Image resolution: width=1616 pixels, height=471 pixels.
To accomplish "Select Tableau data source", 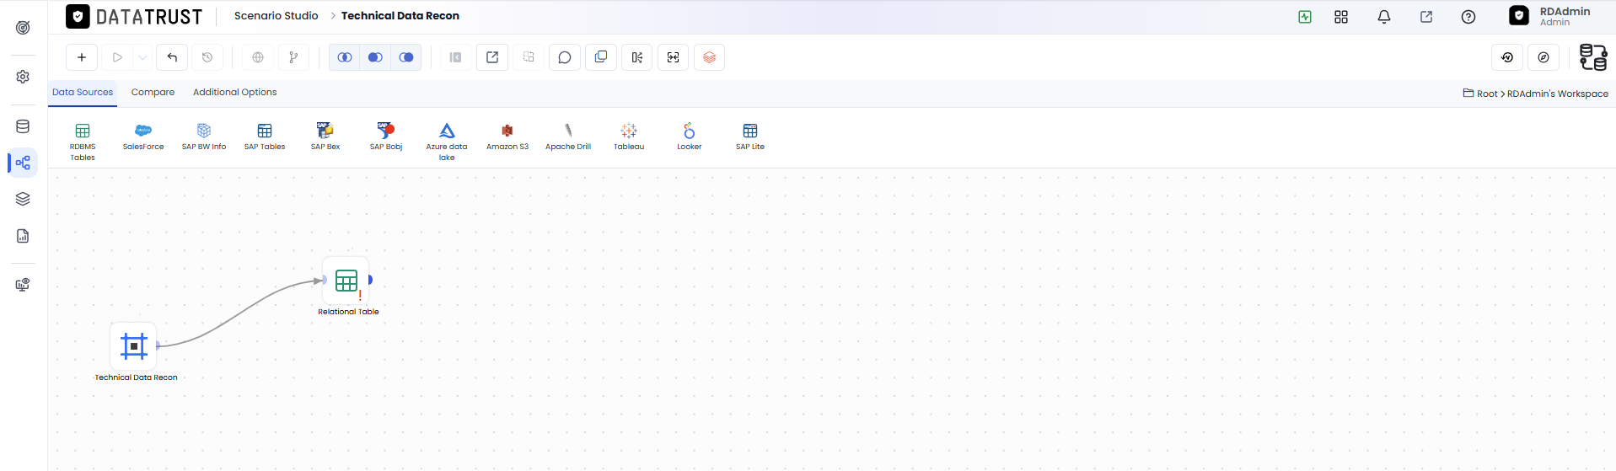I will tap(629, 136).
